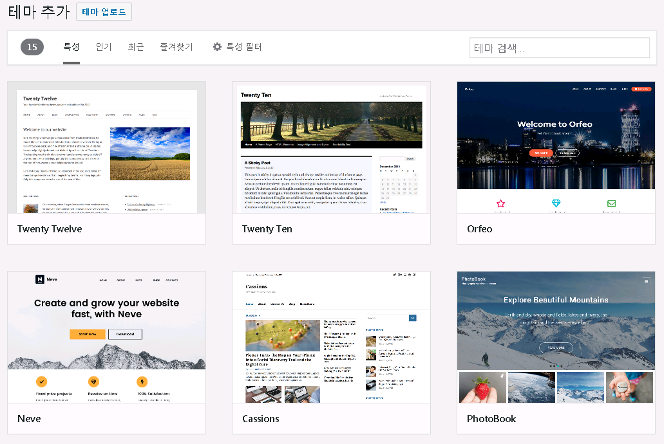The image size is (664, 444).
Task: Open the 특성 필터 gear option
Action: 237,47
